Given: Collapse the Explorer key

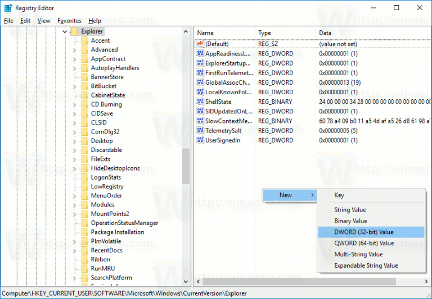Looking at the screenshot, I should tap(65, 31).
